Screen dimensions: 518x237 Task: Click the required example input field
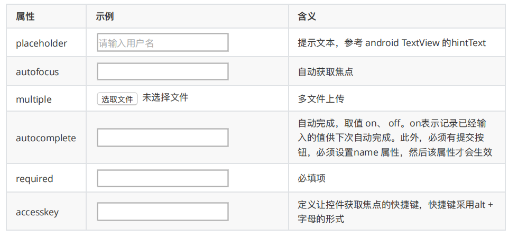163,178
